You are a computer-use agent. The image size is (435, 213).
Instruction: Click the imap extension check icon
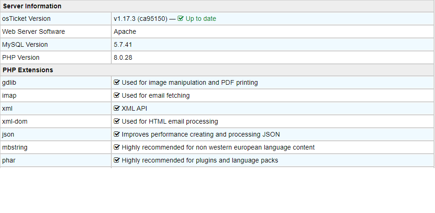(x=116, y=95)
